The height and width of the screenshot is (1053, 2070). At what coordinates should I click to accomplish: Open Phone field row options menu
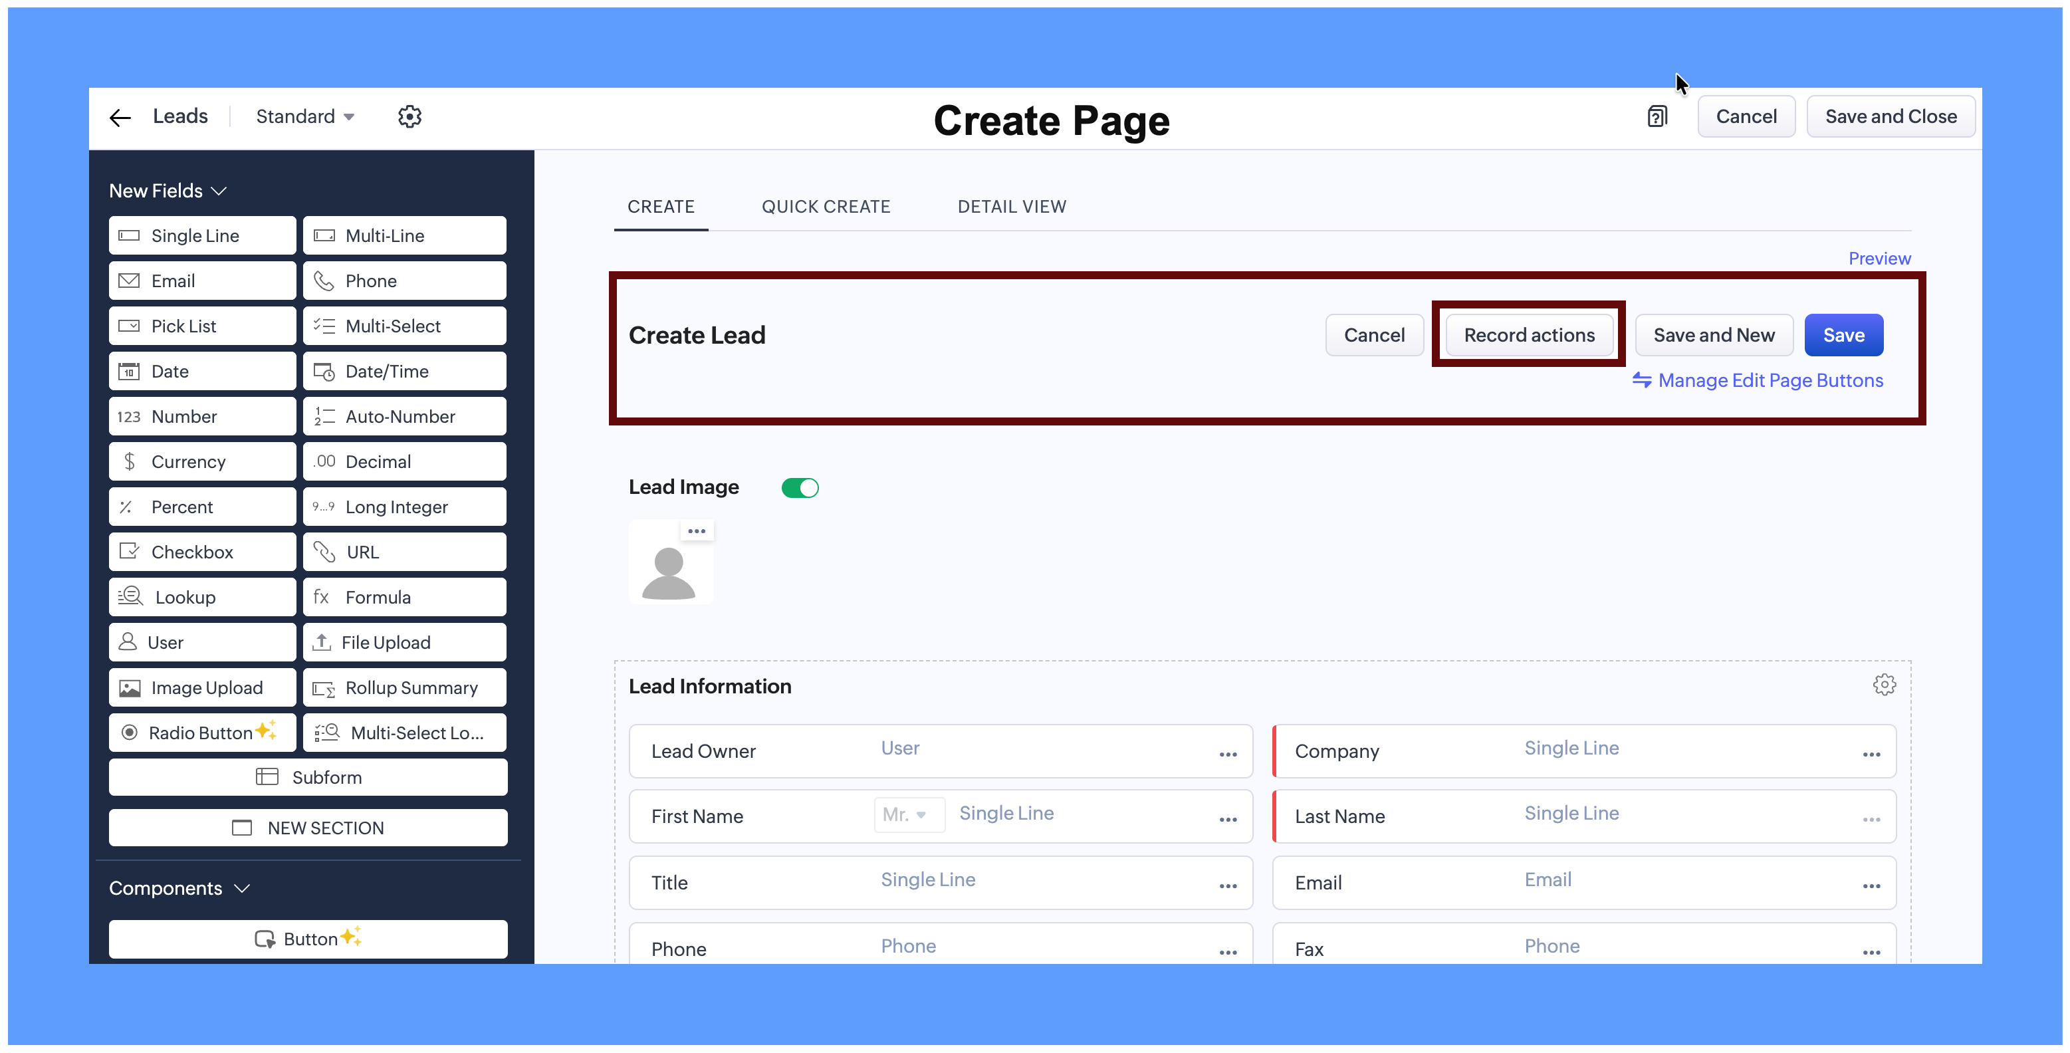click(x=1228, y=953)
